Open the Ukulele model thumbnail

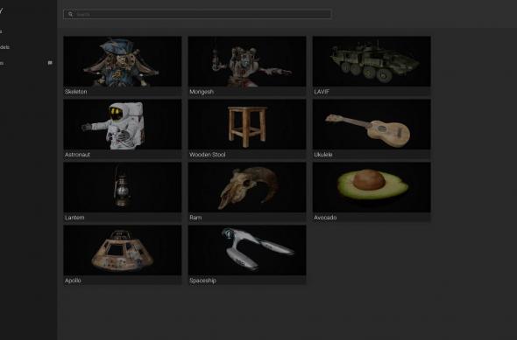click(372, 124)
